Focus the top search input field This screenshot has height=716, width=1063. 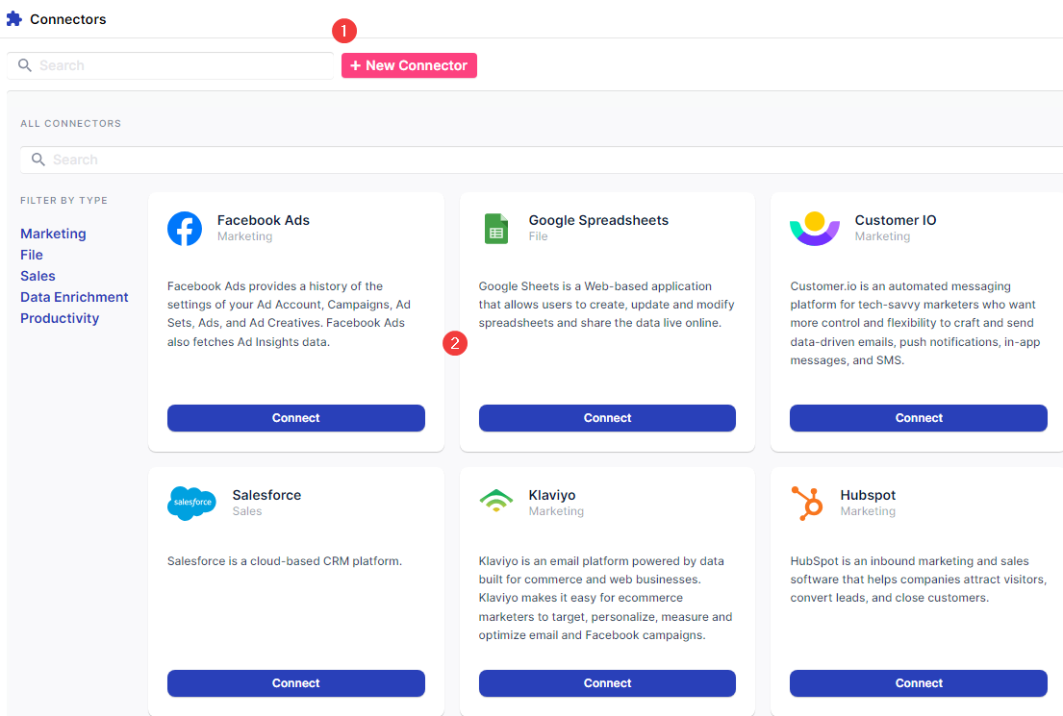(x=170, y=65)
